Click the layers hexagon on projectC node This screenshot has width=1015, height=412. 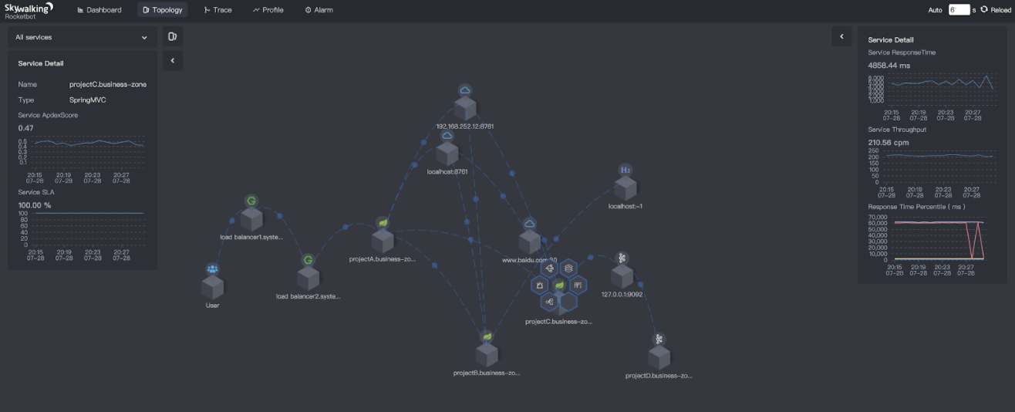click(568, 268)
